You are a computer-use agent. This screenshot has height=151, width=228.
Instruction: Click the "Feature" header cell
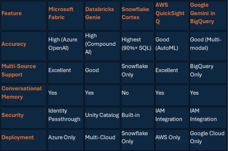pos(12,14)
